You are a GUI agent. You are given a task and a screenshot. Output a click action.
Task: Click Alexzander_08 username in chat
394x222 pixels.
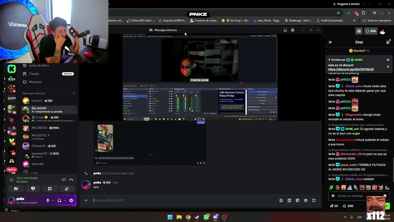351,154
